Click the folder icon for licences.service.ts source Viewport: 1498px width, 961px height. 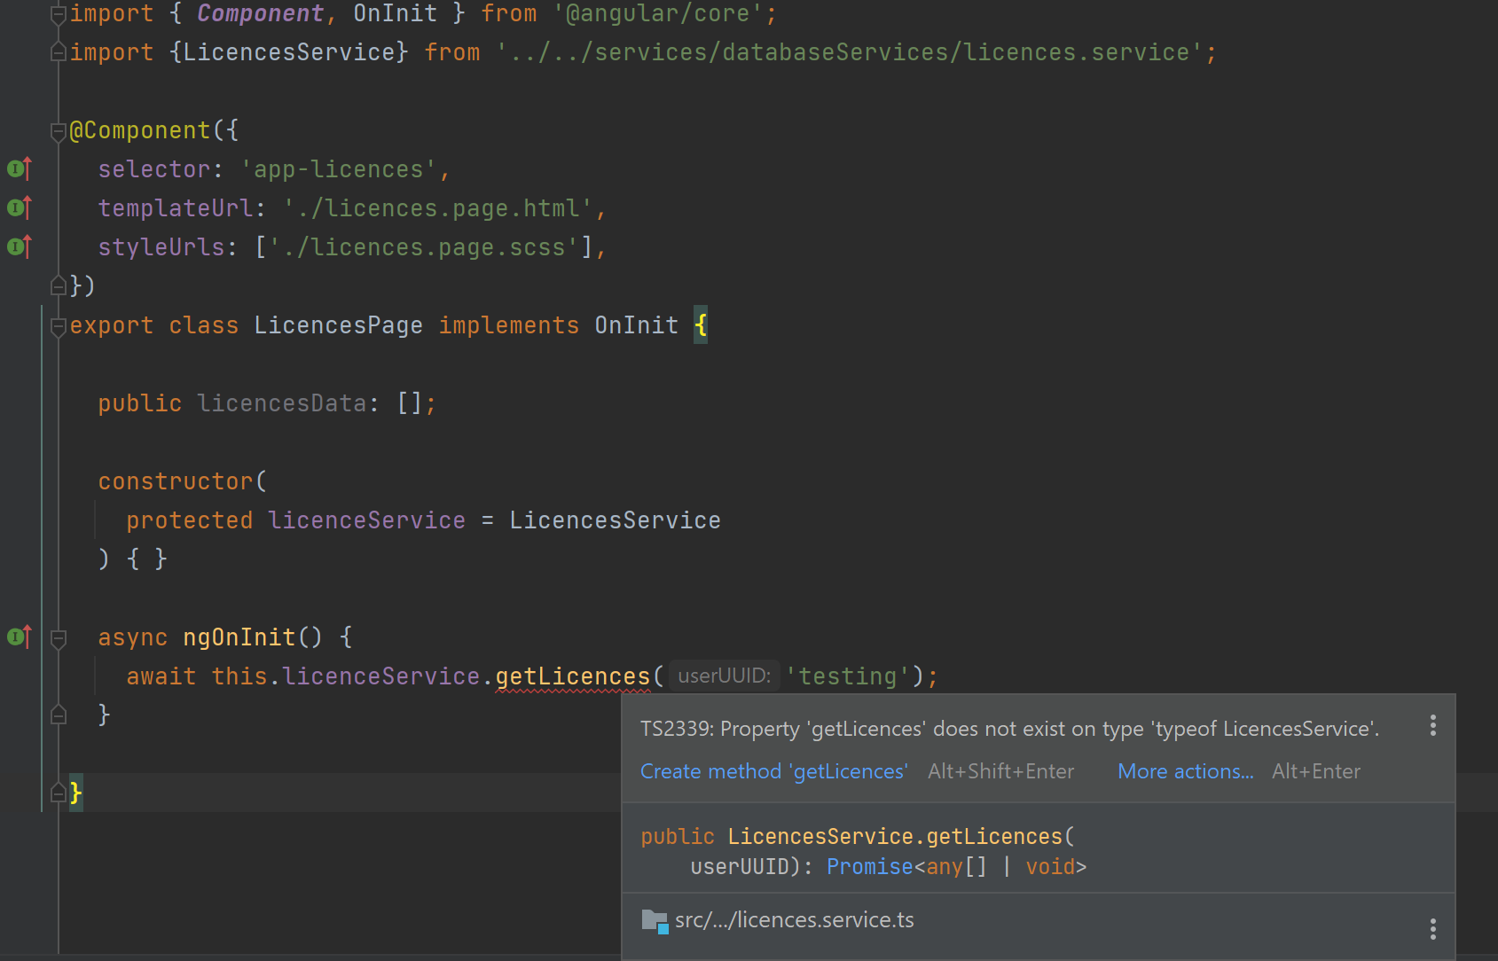click(x=655, y=921)
